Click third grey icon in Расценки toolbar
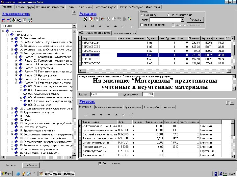This screenshot has width=237, height=177. [x=96, y=19]
